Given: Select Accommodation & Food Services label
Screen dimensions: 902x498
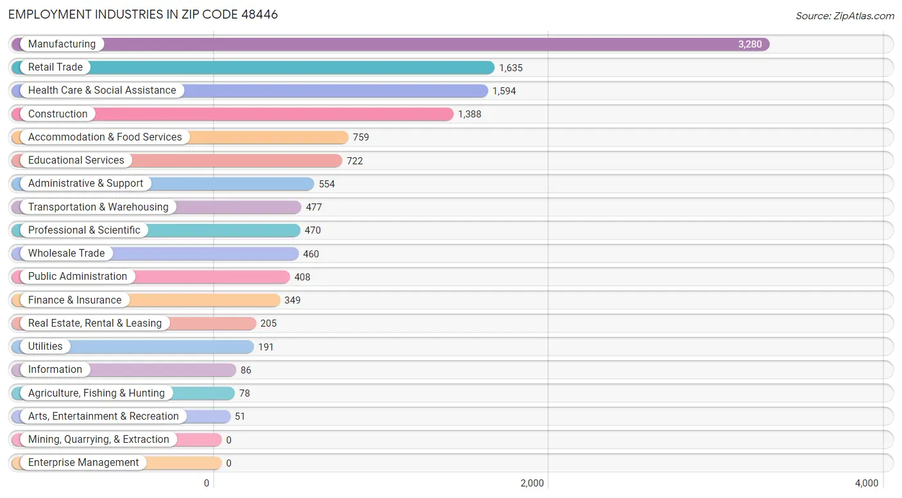Looking at the screenshot, I should tap(105, 137).
